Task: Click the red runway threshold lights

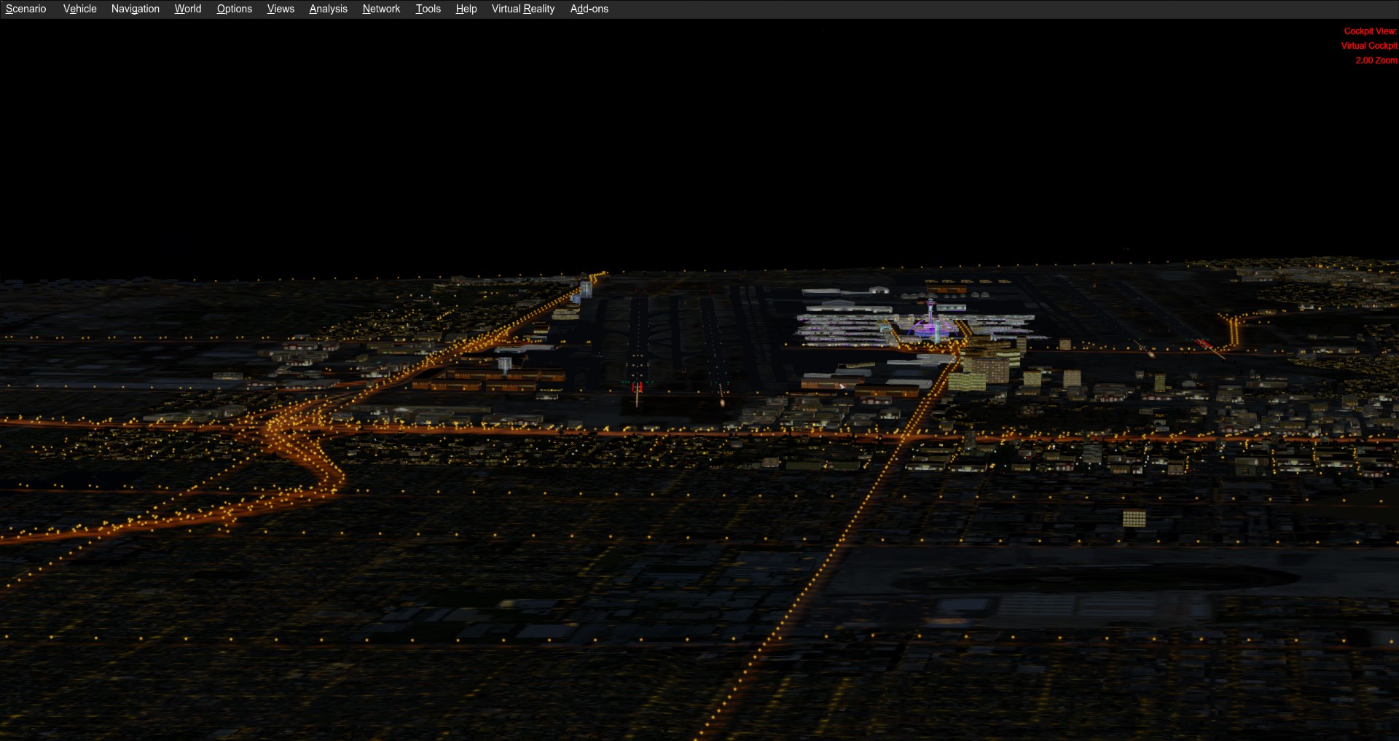Action: [x=637, y=387]
